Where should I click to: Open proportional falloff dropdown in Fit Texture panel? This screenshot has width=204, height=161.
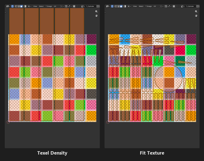(177, 6)
